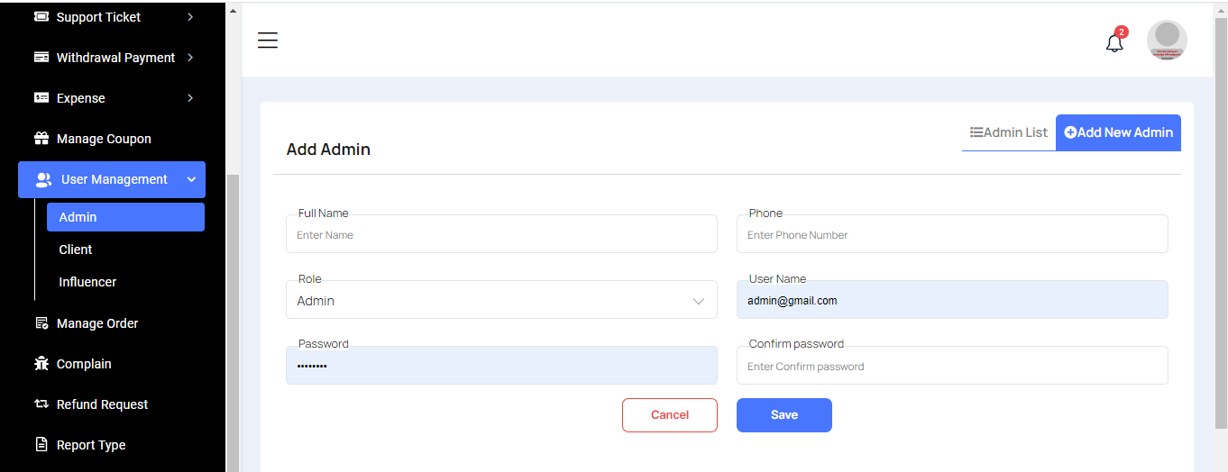The image size is (1228, 472).
Task: Collapse the User Management menu
Action: point(191,180)
